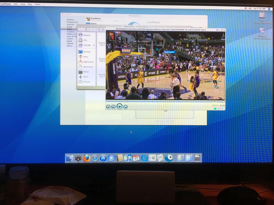Screen dimensions: 274x205
Task: Go to screenshot page 1 in PPCAppStore
Action: click(157, 122)
